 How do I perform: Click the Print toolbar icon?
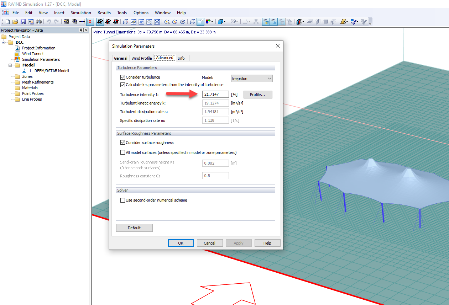click(39, 22)
